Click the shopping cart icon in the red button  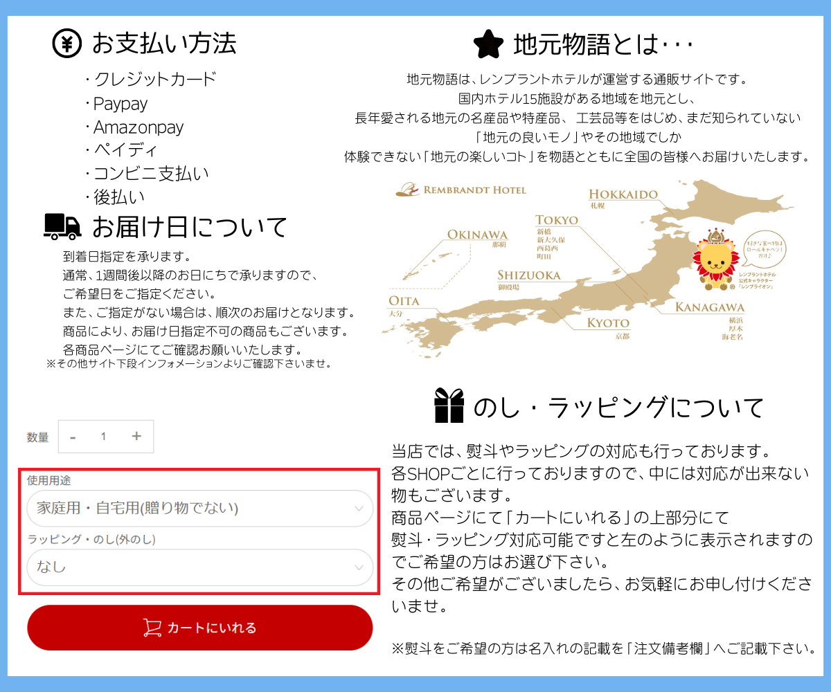[x=152, y=628]
